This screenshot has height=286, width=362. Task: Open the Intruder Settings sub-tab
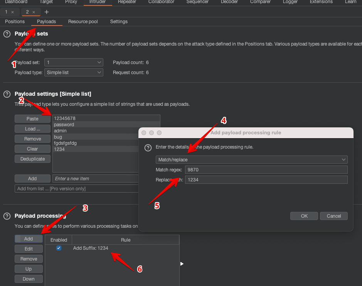pyautogui.click(x=119, y=22)
